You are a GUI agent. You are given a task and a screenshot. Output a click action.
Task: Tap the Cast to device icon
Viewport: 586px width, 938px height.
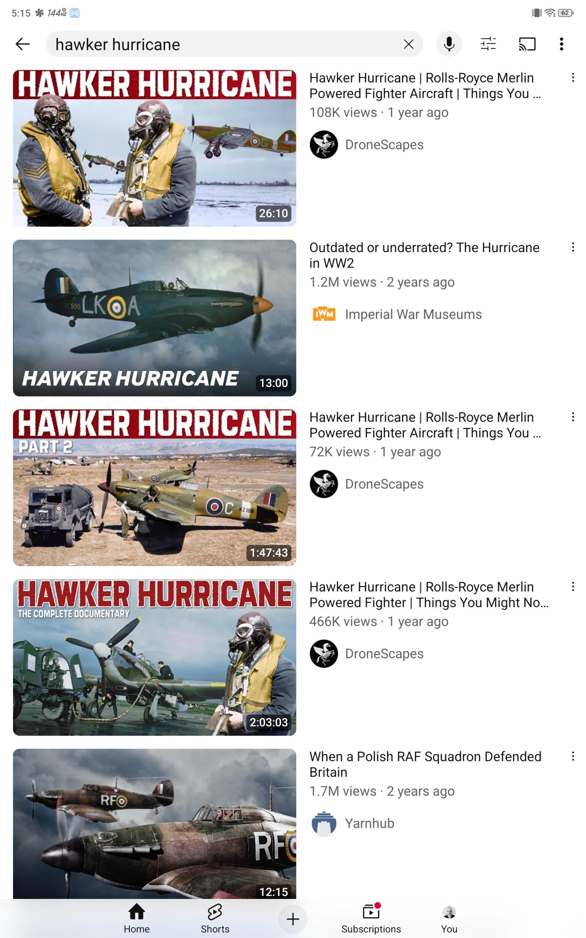pyautogui.click(x=527, y=44)
